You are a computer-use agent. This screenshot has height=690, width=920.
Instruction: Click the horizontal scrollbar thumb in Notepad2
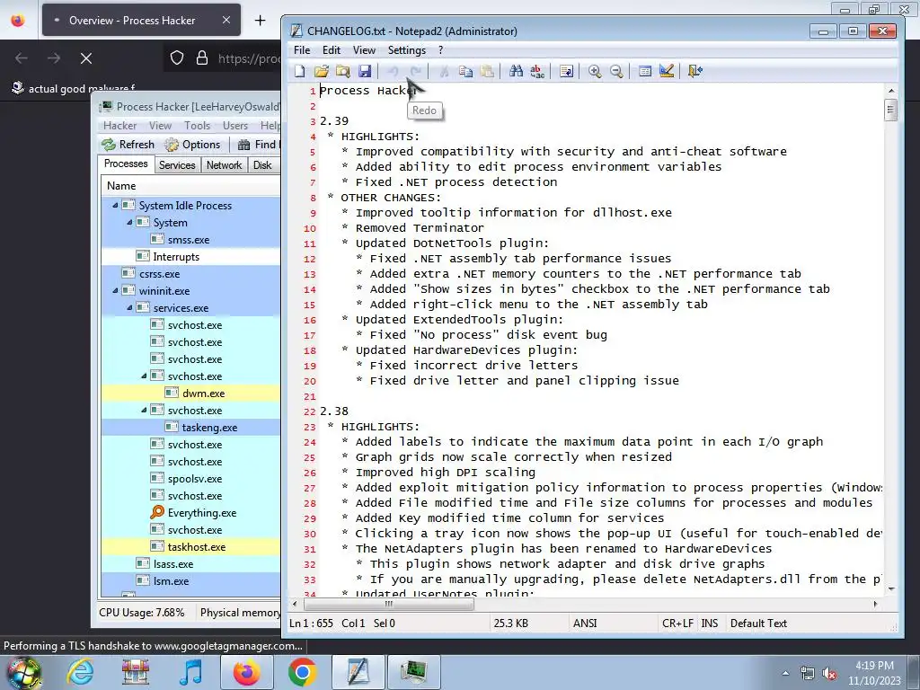pyautogui.click(x=388, y=604)
